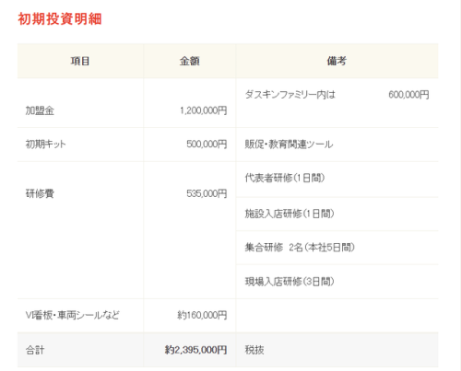Screen dimensions: 461x371
Task: Click the 税抜 remark in total row
Action: [x=254, y=350]
